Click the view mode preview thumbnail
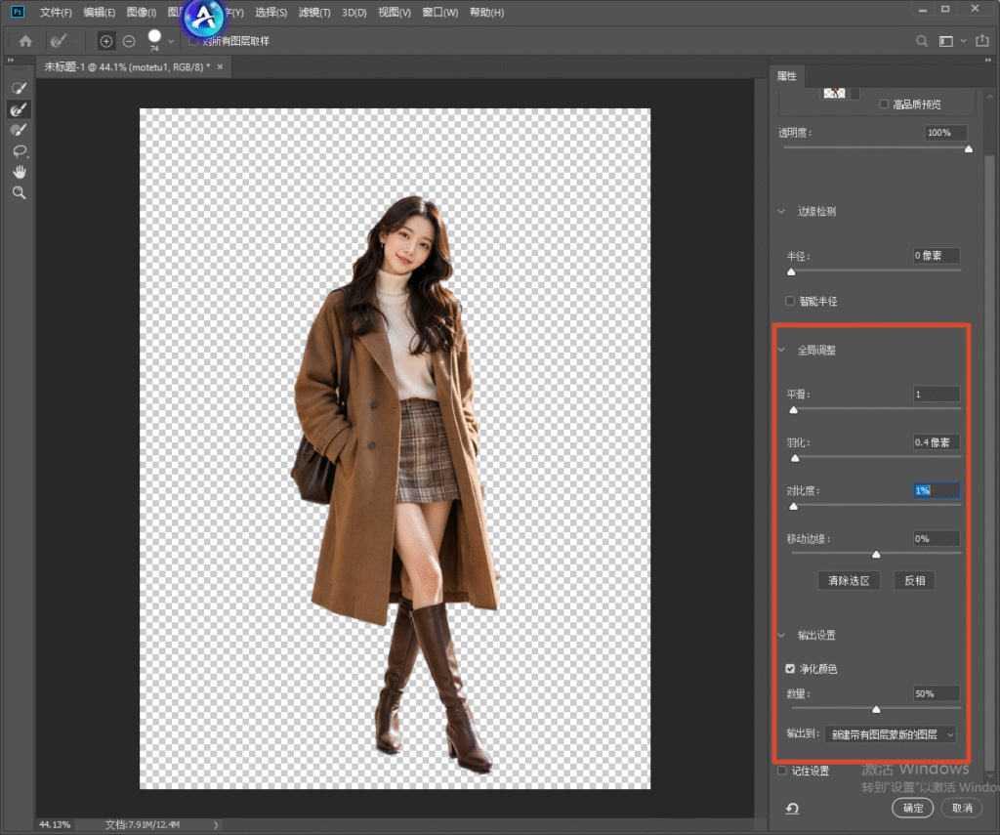The width and height of the screenshot is (1000, 835). pyautogui.click(x=834, y=93)
